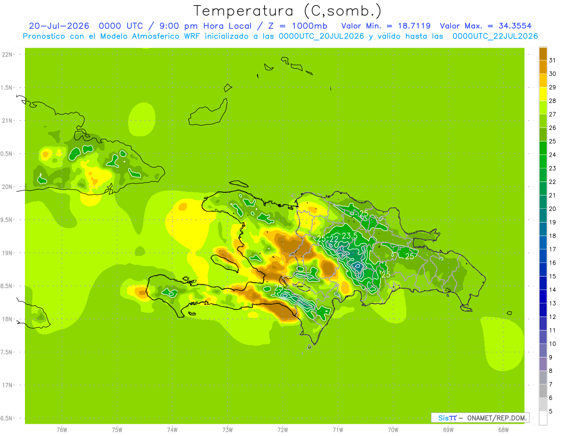
Task: Select 'Valor Max. = 34.3554' in header
Action: (486, 26)
